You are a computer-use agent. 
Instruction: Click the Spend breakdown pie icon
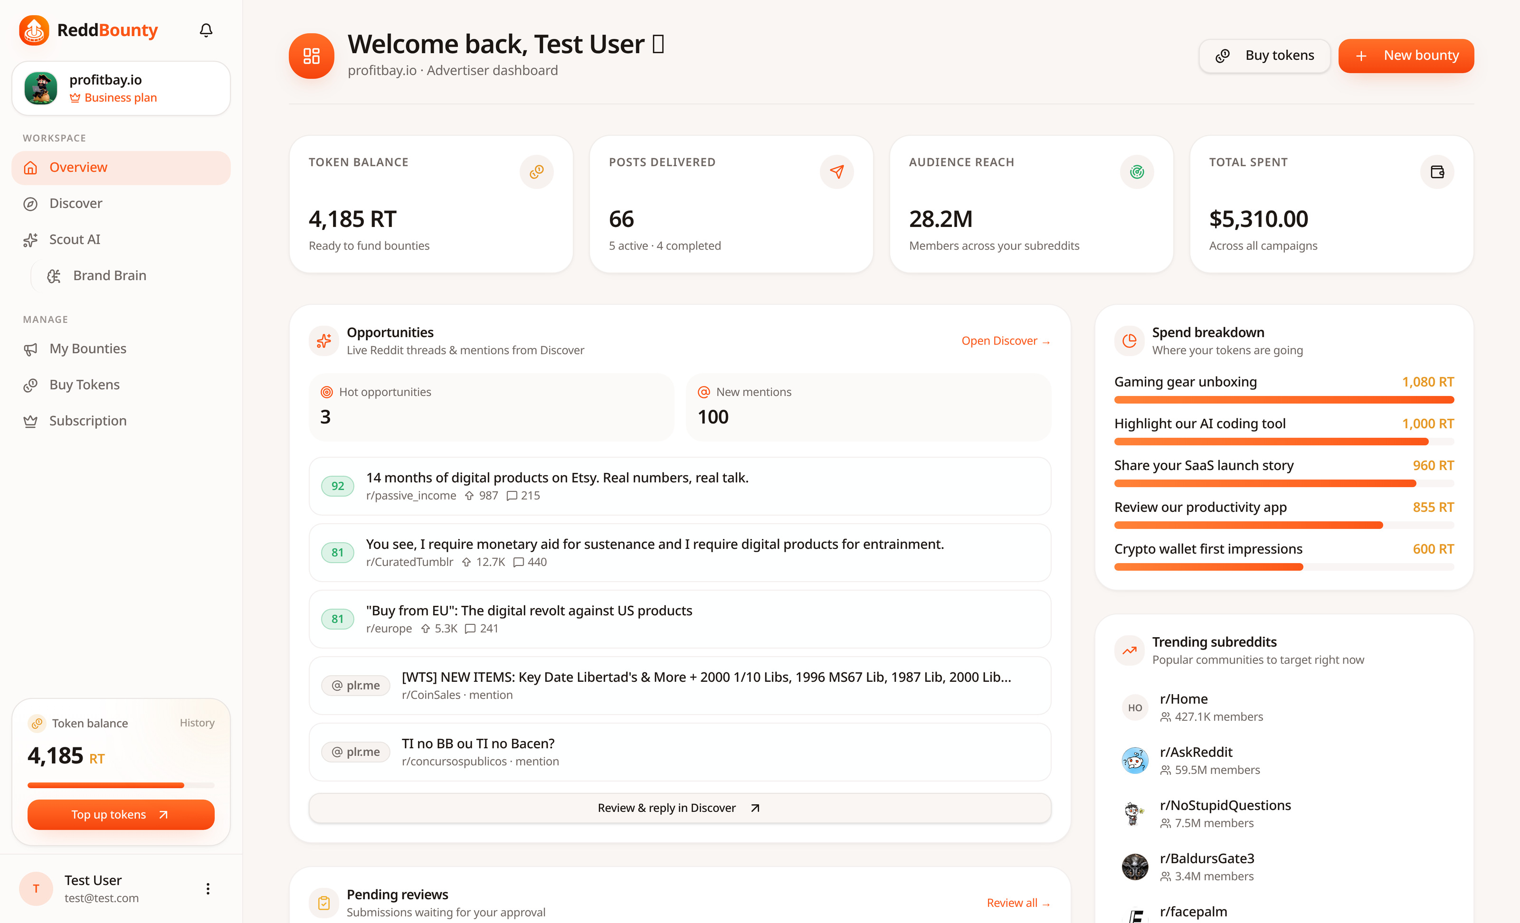pos(1129,341)
